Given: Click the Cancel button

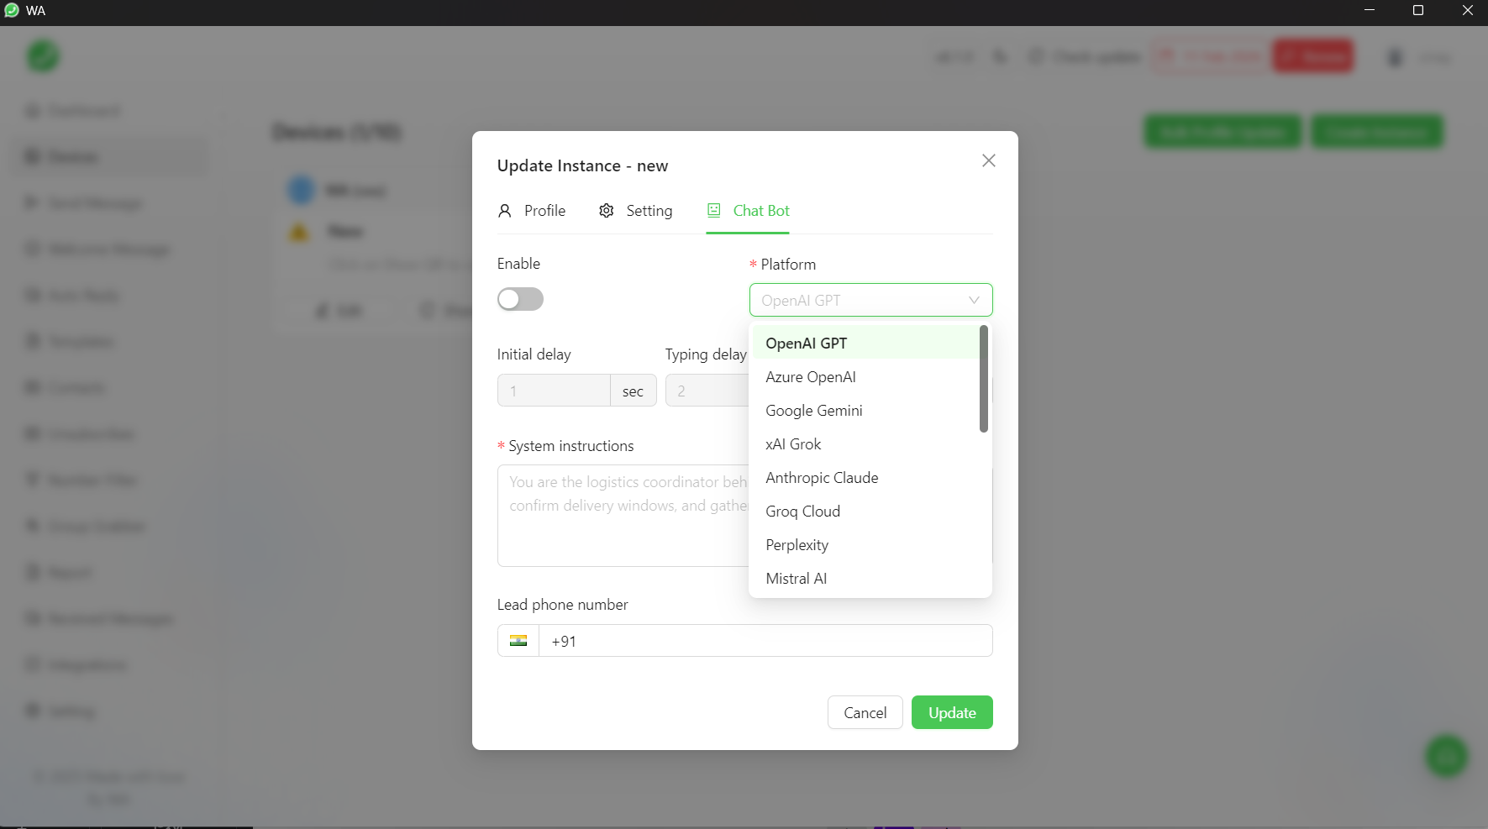Looking at the screenshot, I should (865, 712).
